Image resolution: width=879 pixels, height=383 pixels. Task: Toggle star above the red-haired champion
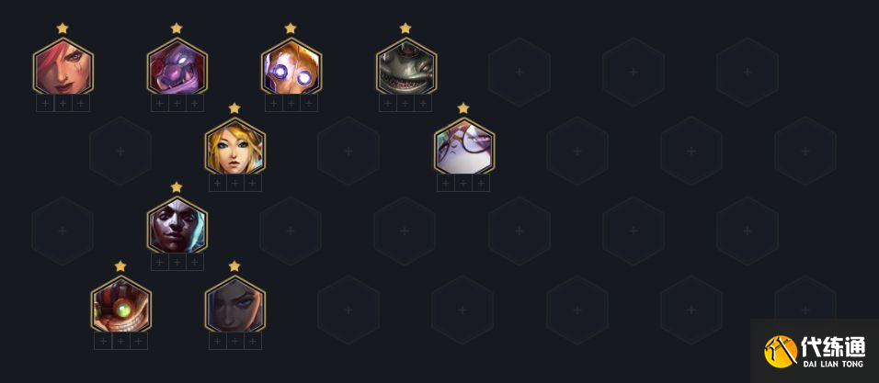[63, 28]
